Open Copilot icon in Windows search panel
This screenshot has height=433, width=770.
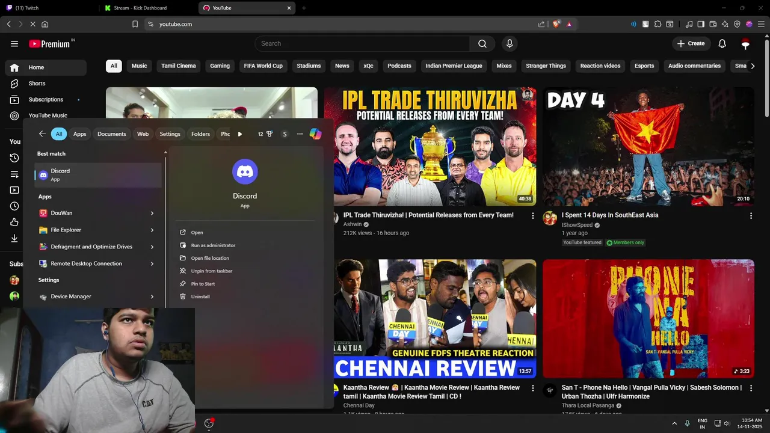pos(315,134)
